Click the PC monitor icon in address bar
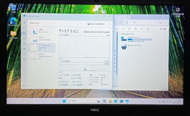This screenshot has height=116, width=190. tap(127, 22)
